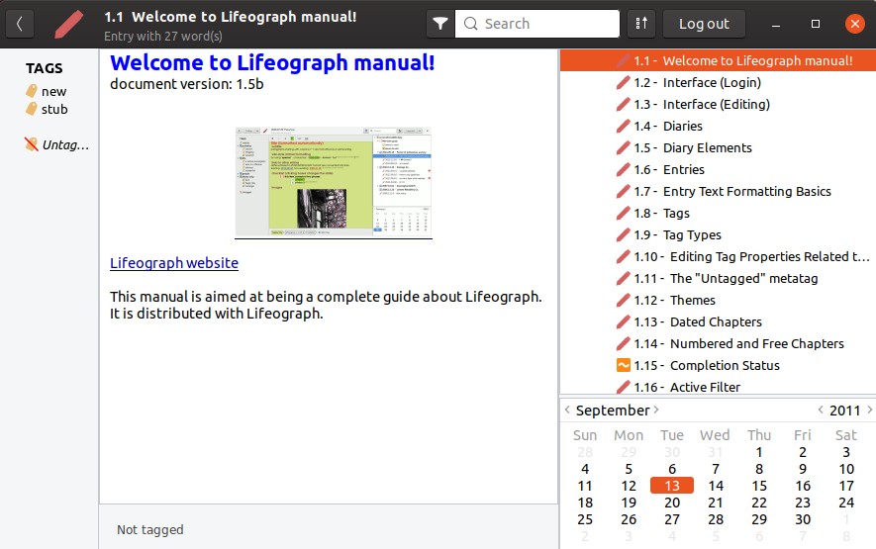
Task: Go to next year arrow after 2011
Action: [869, 410]
